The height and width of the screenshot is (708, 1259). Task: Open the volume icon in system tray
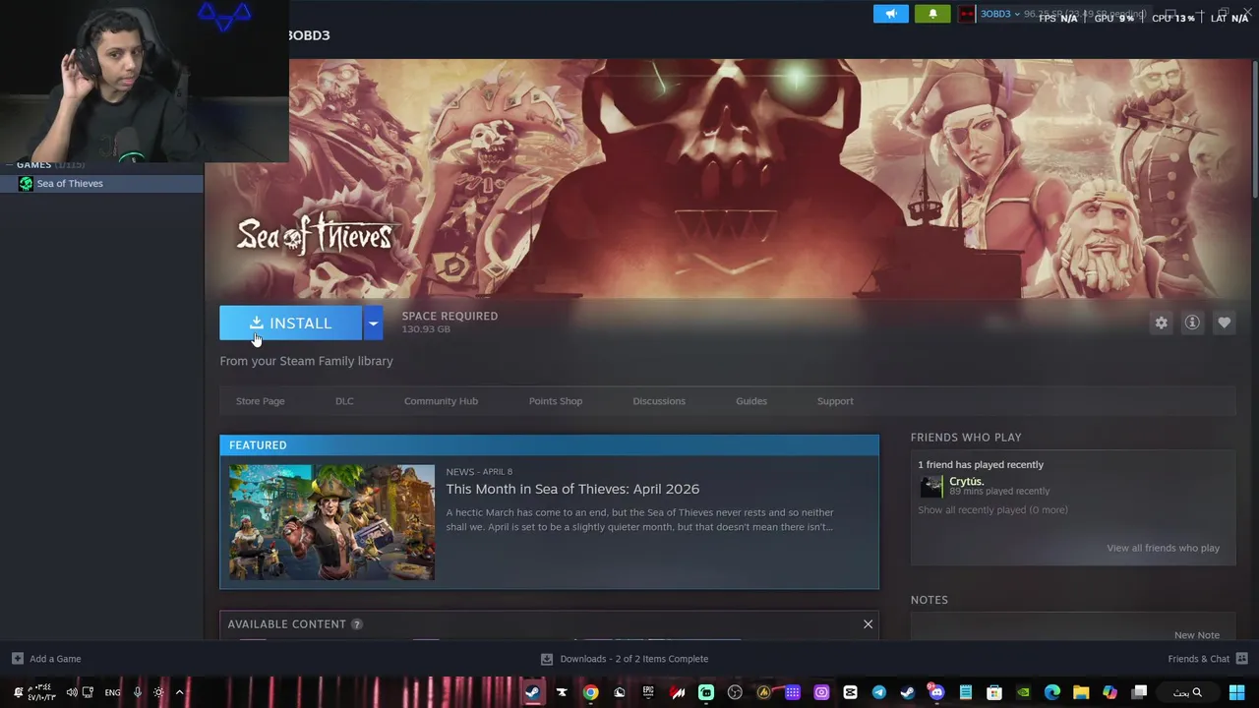(71, 693)
